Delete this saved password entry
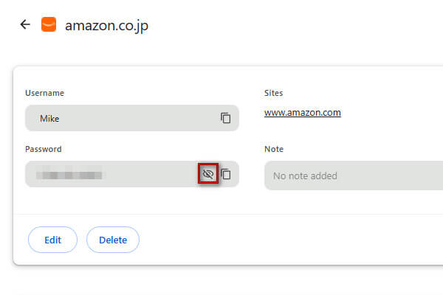Viewport: 443px width, 295px height. point(113,240)
